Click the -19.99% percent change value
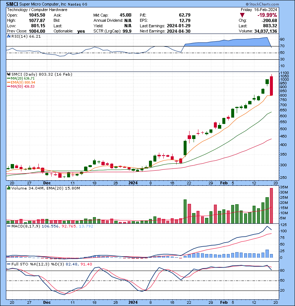 tap(267, 15)
